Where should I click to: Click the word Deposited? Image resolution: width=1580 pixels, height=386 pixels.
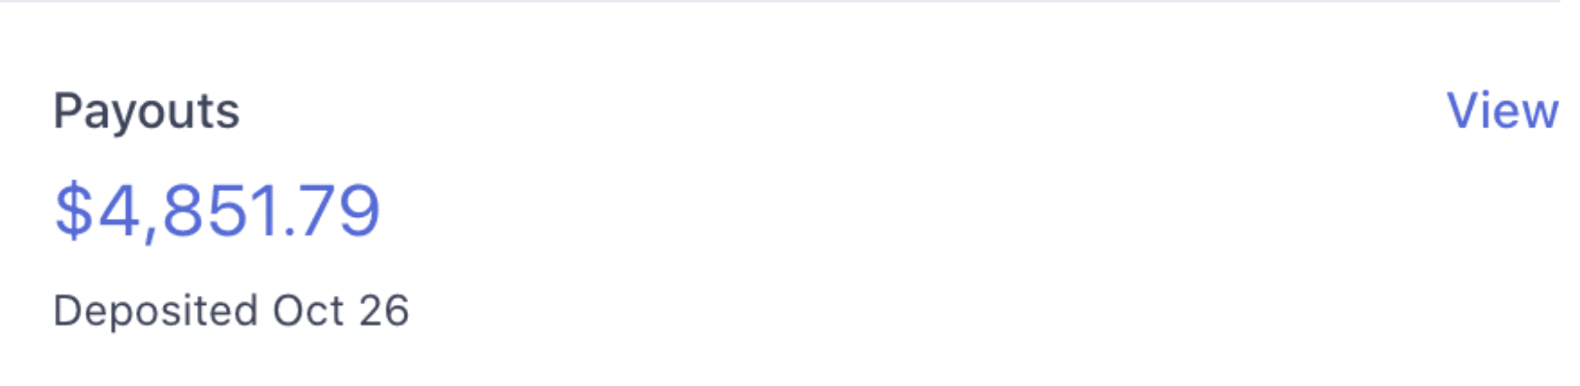[156, 311]
